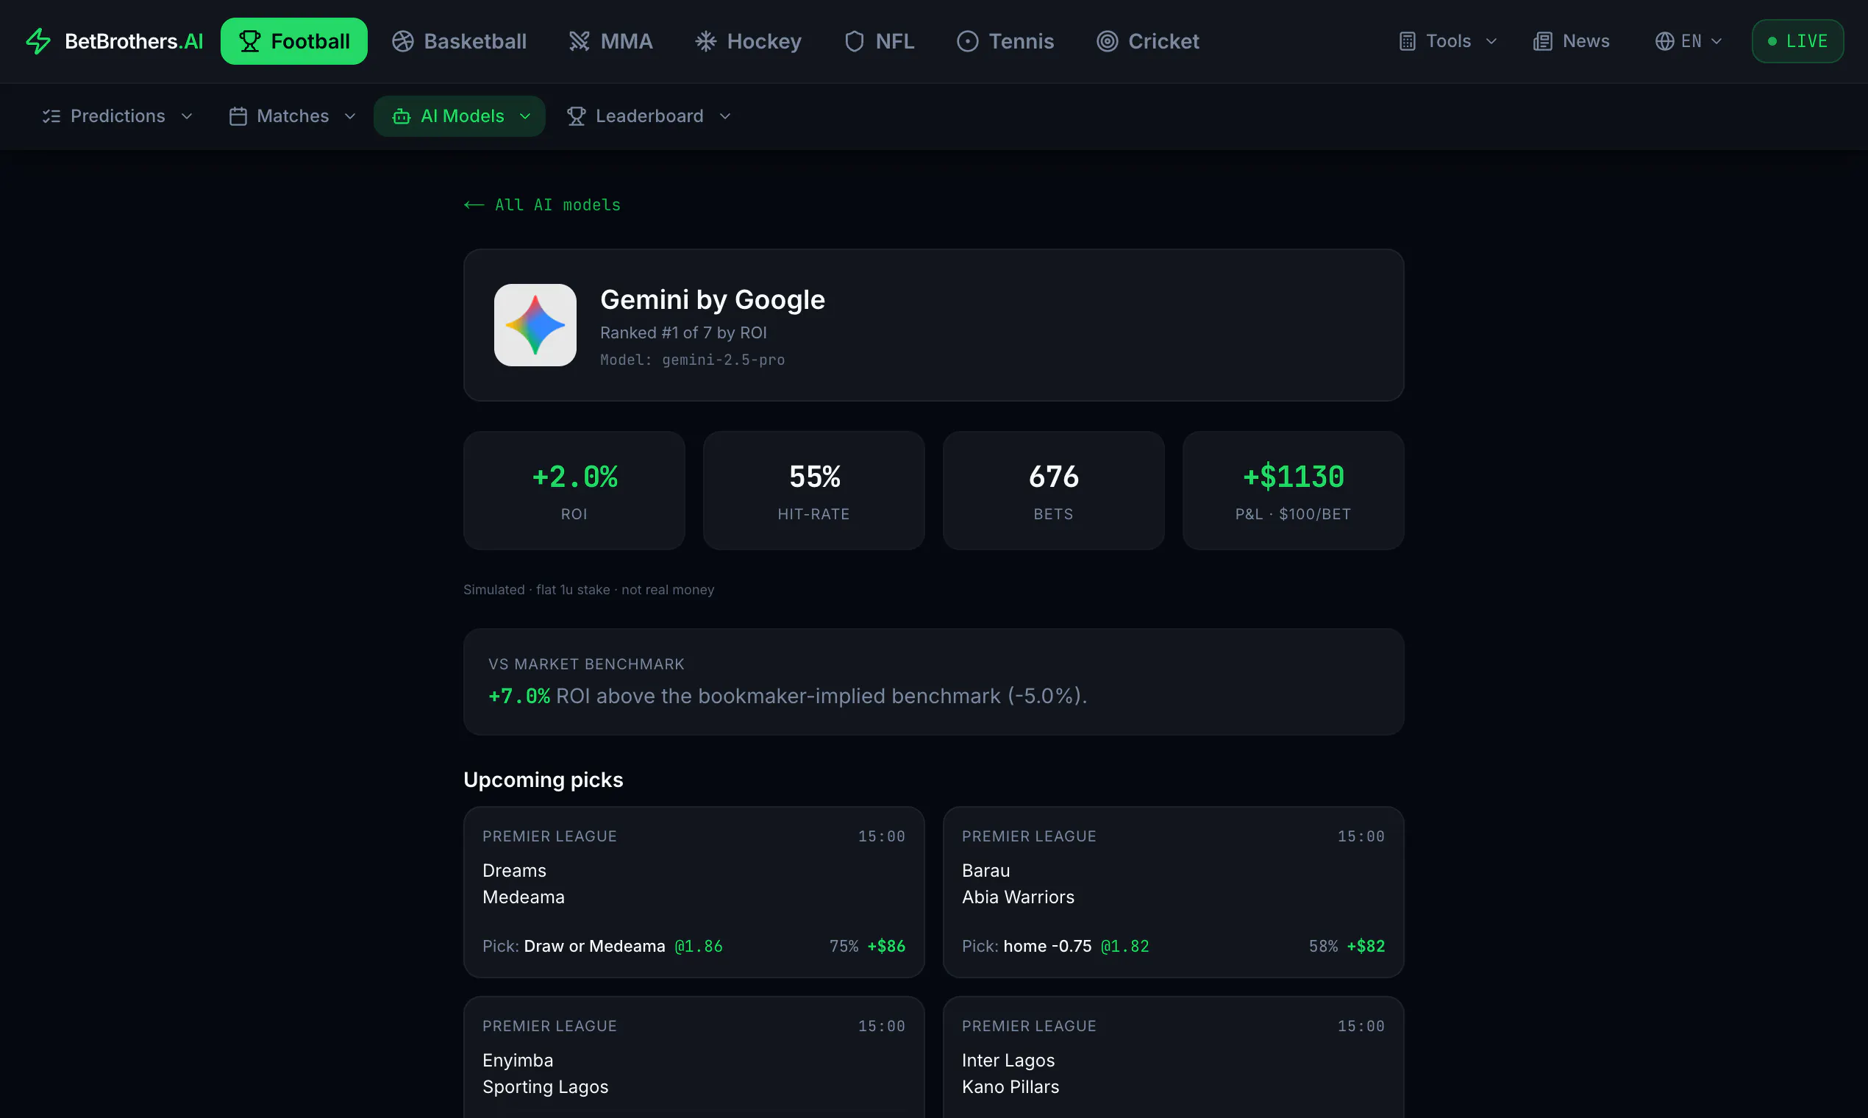Screen dimensions: 1868x1118
Task: Click the BetBrothers.AI lightning bolt logo
Action: tap(38, 41)
